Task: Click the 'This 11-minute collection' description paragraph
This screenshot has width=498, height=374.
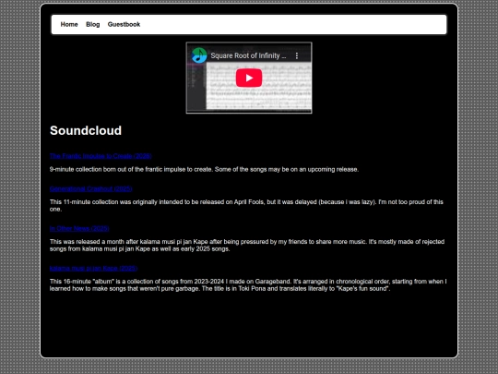Action: point(246,205)
